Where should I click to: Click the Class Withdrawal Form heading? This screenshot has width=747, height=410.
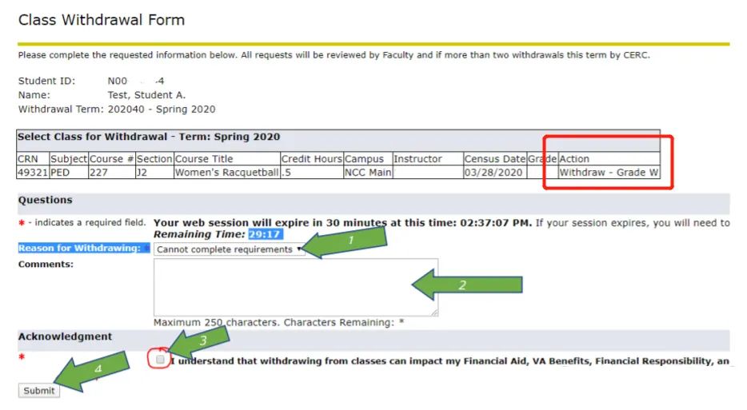pyautogui.click(x=102, y=20)
